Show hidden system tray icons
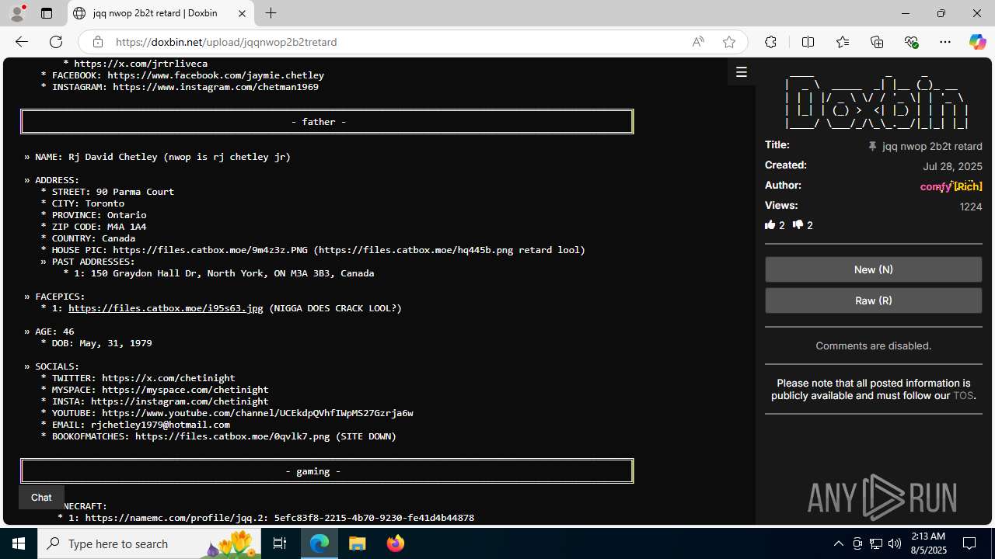This screenshot has width=995, height=559. click(838, 543)
